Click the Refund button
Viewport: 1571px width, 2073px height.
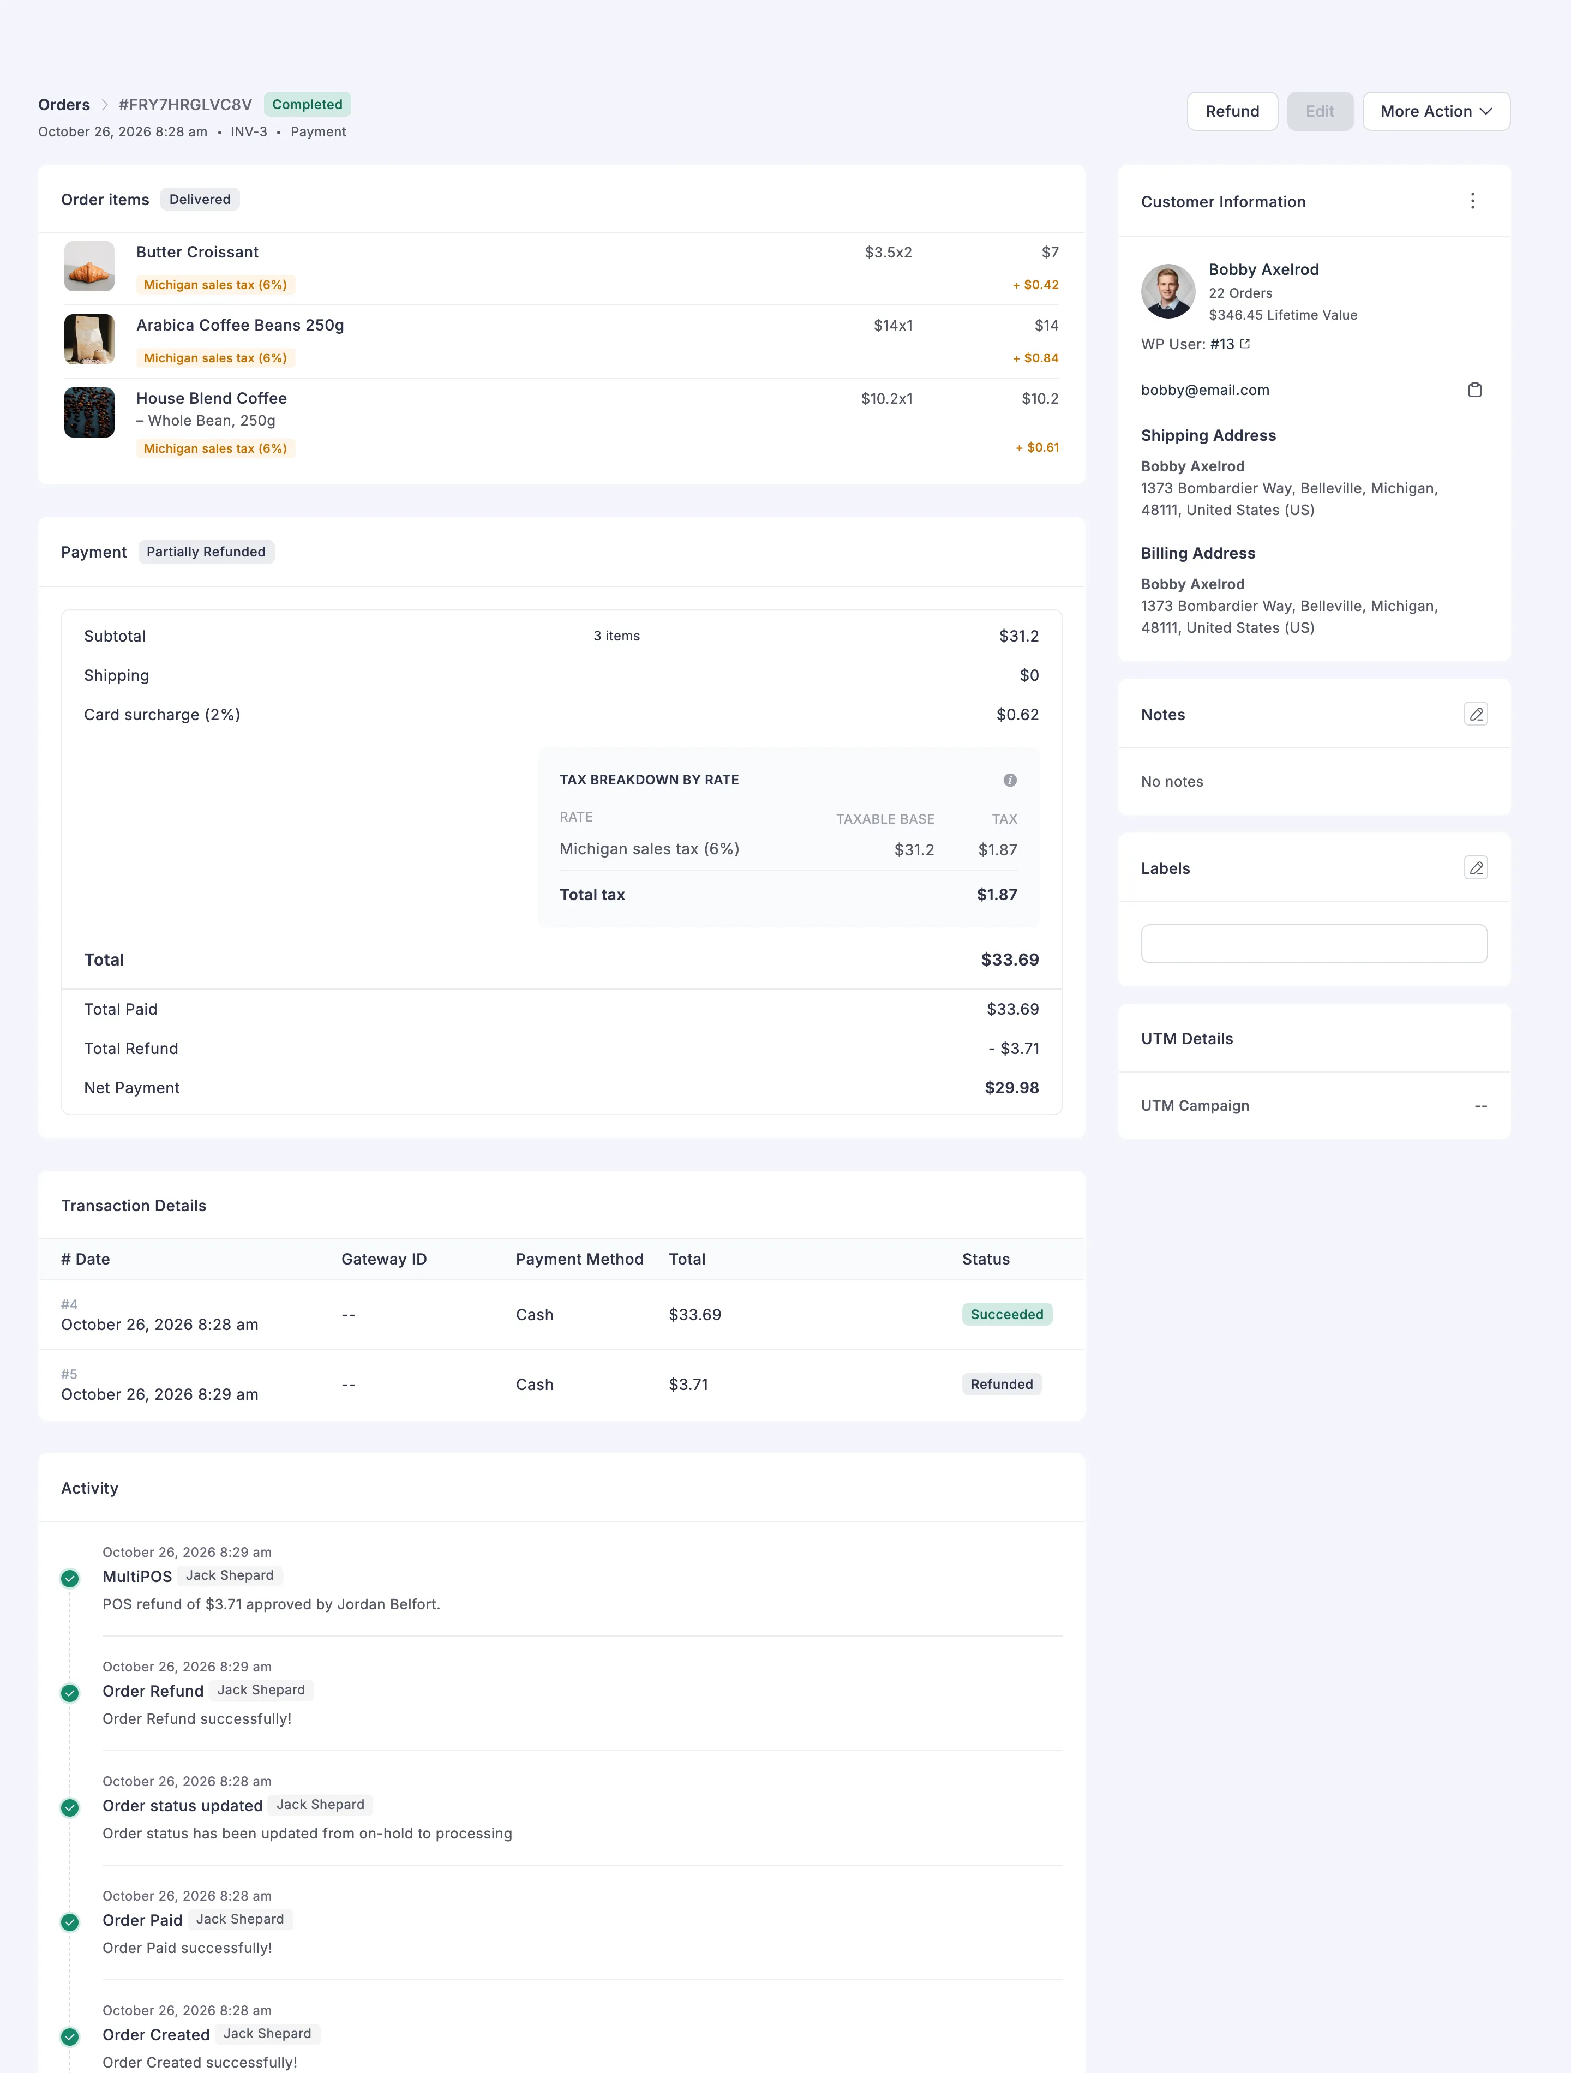[1232, 111]
